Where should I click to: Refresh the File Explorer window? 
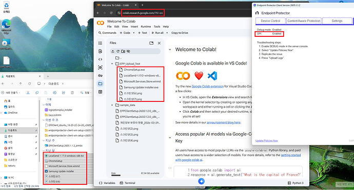pos(29,83)
